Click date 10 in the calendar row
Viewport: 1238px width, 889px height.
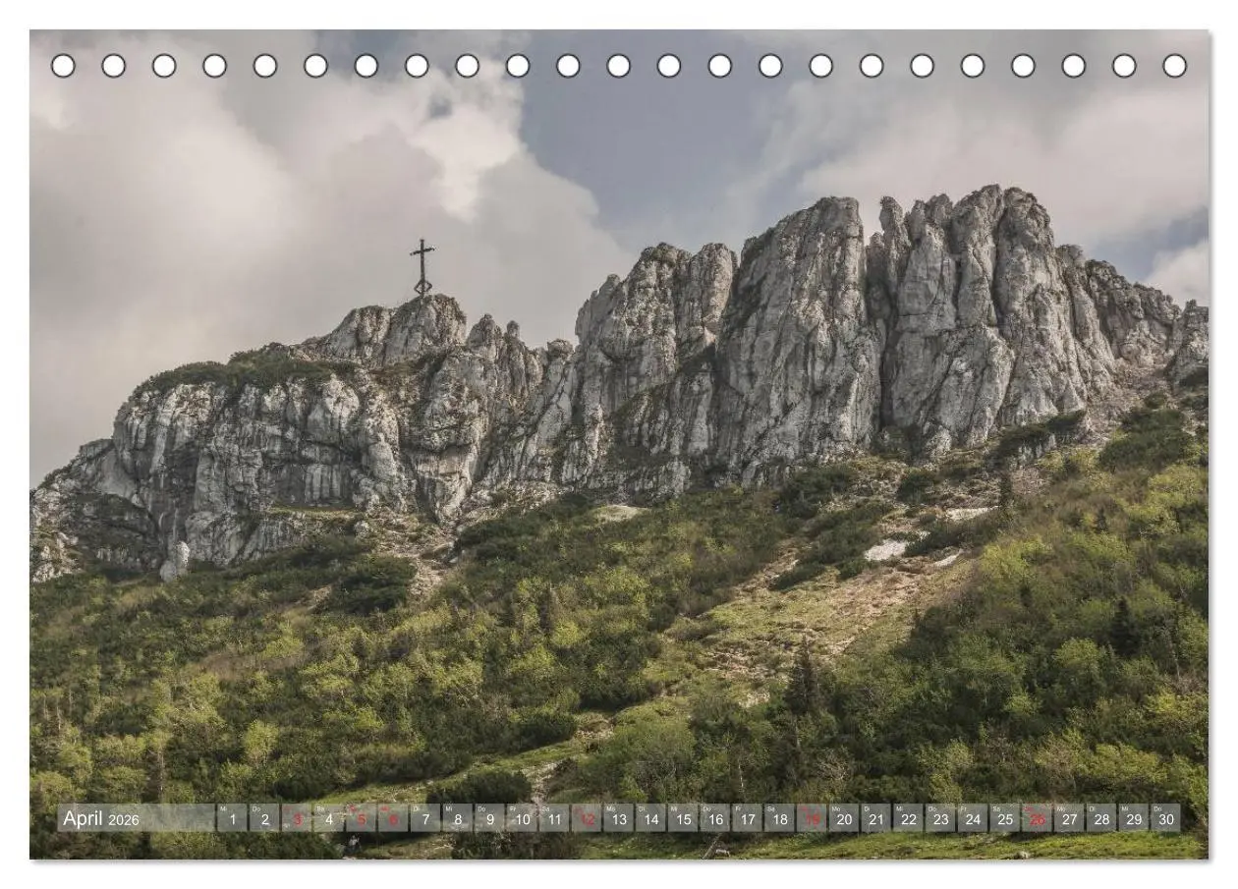click(522, 818)
